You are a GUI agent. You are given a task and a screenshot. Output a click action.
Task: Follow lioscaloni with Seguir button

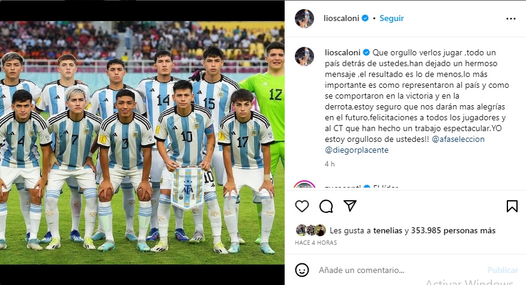(391, 18)
